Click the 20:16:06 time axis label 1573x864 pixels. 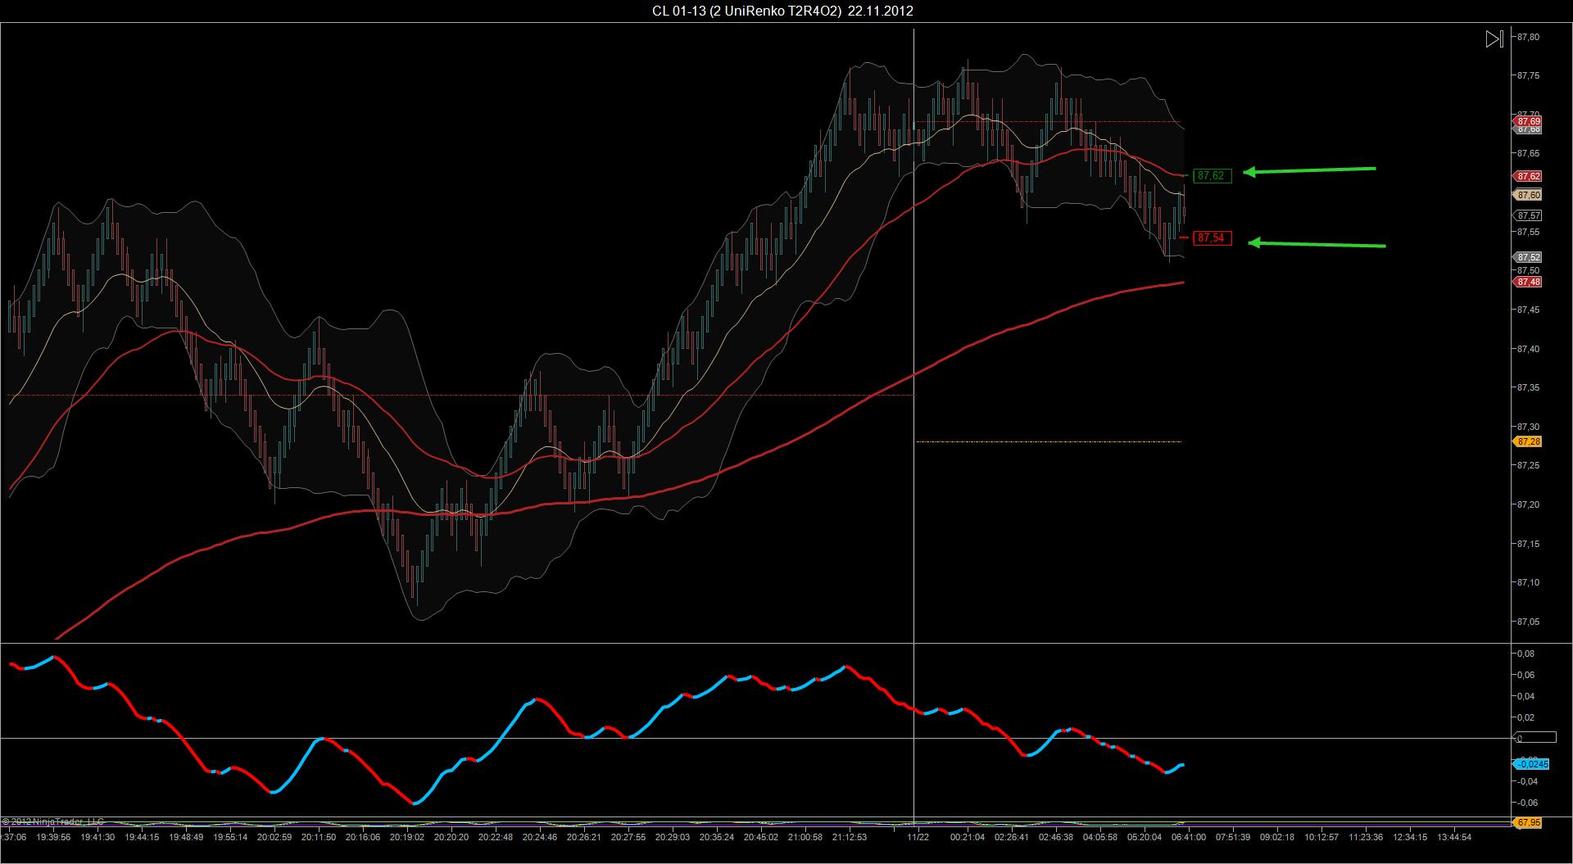tap(363, 837)
